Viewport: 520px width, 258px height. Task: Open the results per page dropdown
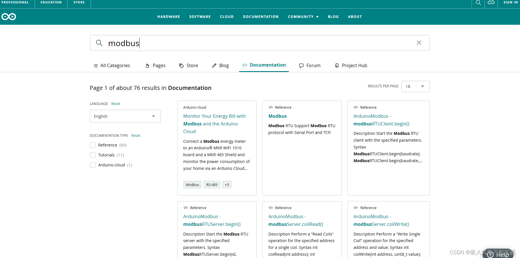415,86
